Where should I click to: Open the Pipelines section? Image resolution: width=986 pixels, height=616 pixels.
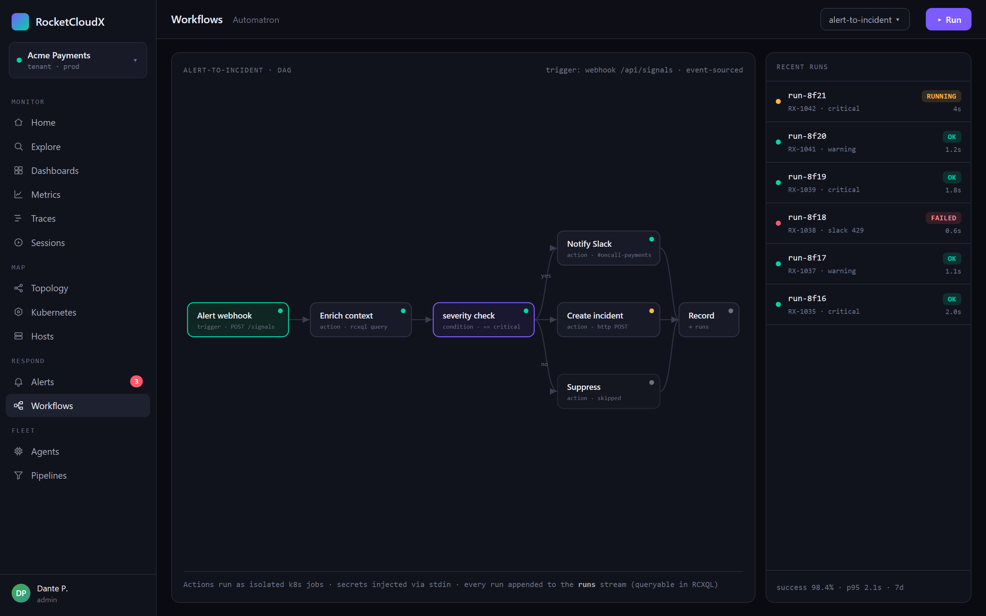[x=78, y=475]
